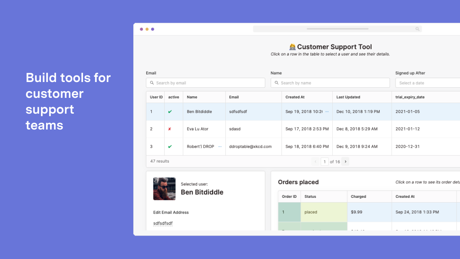This screenshot has width=460, height=259.
Task: Click the search icon in the browser address bar
Action: point(417,29)
